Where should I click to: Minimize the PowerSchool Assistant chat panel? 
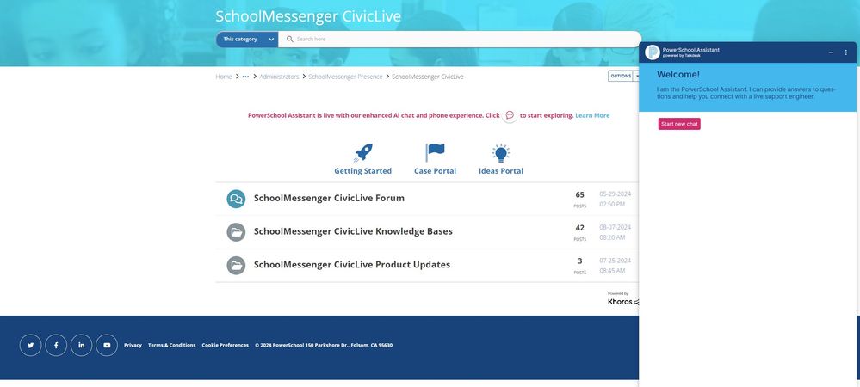pos(831,52)
